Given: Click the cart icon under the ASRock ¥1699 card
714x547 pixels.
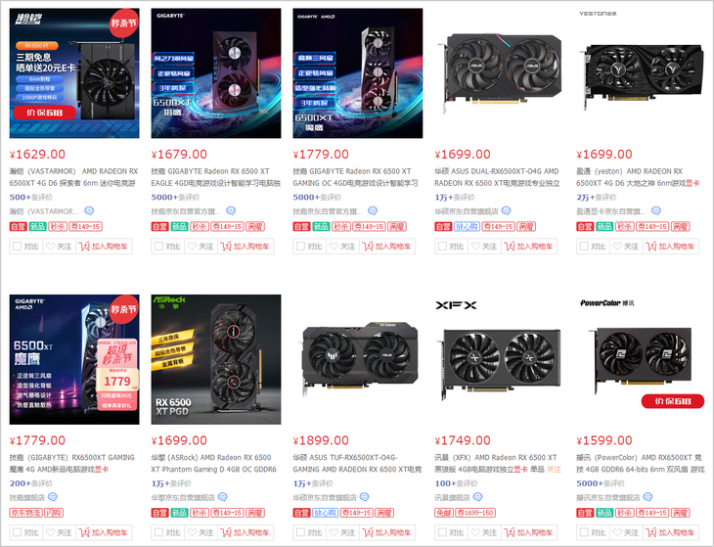Looking at the screenshot, I should pos(226,532).
